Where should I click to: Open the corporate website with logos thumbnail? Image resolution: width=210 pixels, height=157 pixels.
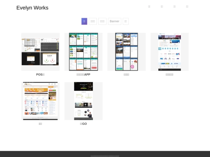click(x=170, y=52)
